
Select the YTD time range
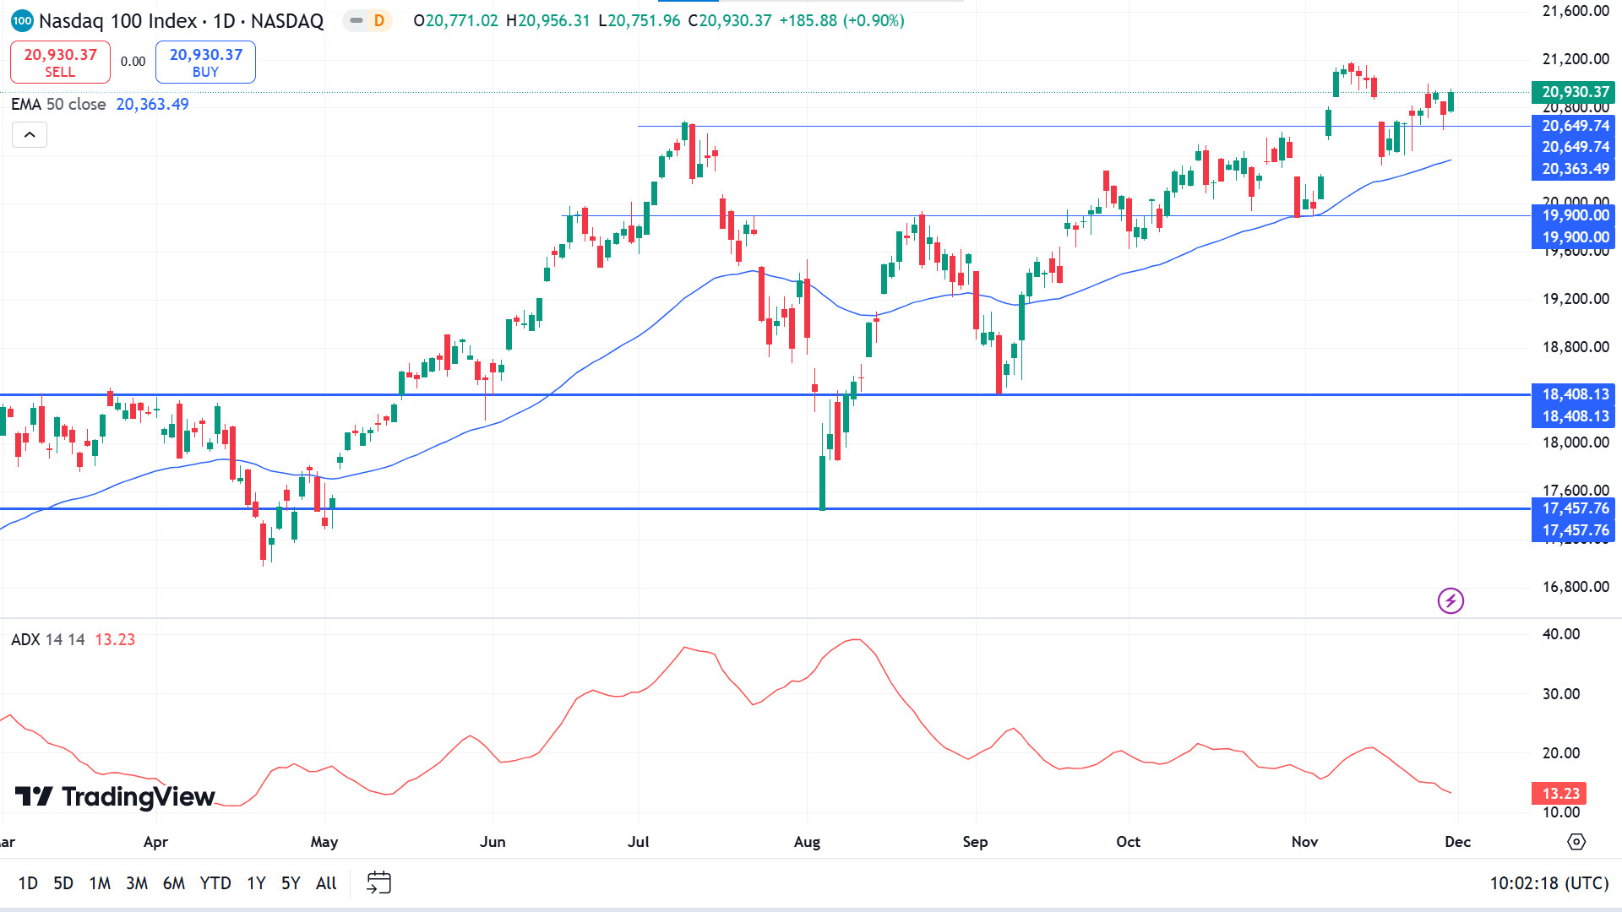(x=215, y=883)
